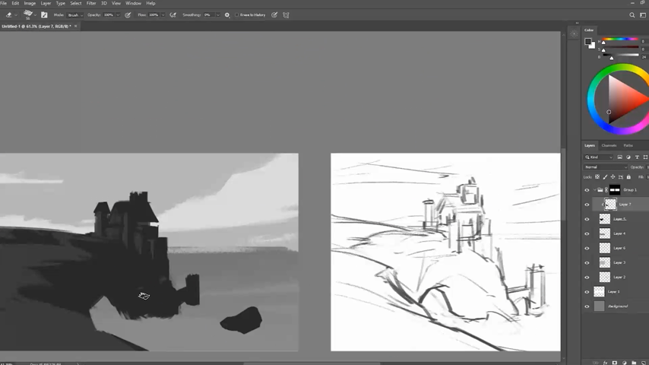Add layer mask icon at panel bottom
Image resolution: width=649 pixels, height=365 pixels.
(x=615, y=363)
